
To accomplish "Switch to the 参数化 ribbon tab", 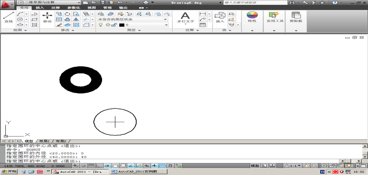I will [74, 8].
